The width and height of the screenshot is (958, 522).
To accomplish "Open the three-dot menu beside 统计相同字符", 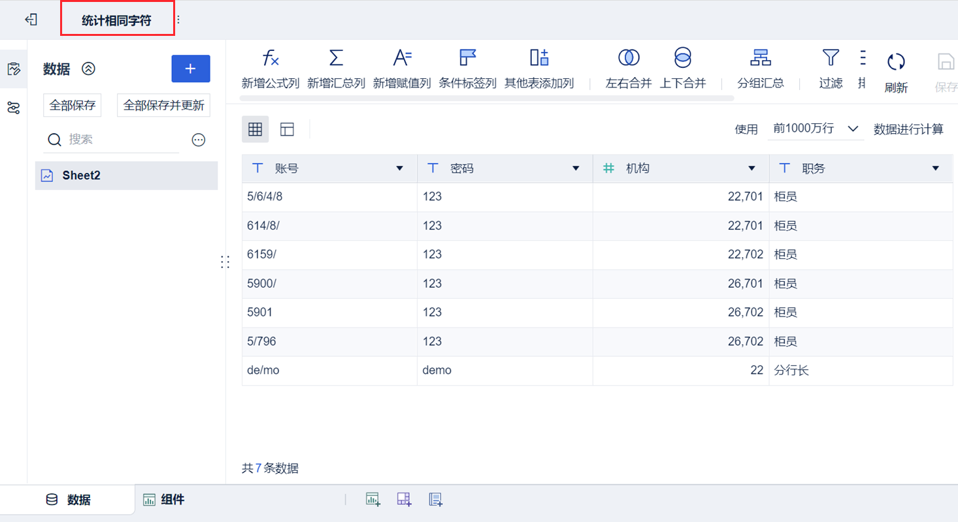I will [x=178, y=20].
